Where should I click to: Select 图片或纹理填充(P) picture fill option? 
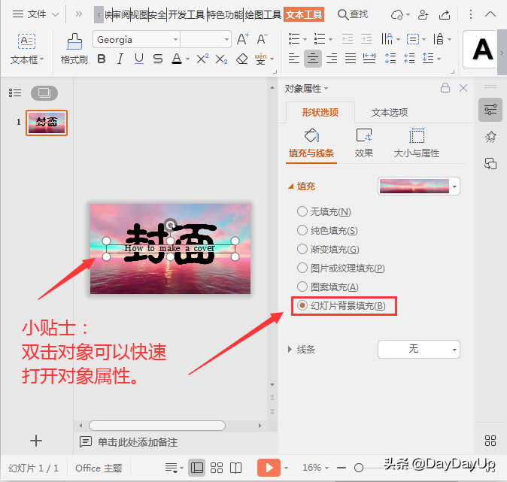pos(341,268)
